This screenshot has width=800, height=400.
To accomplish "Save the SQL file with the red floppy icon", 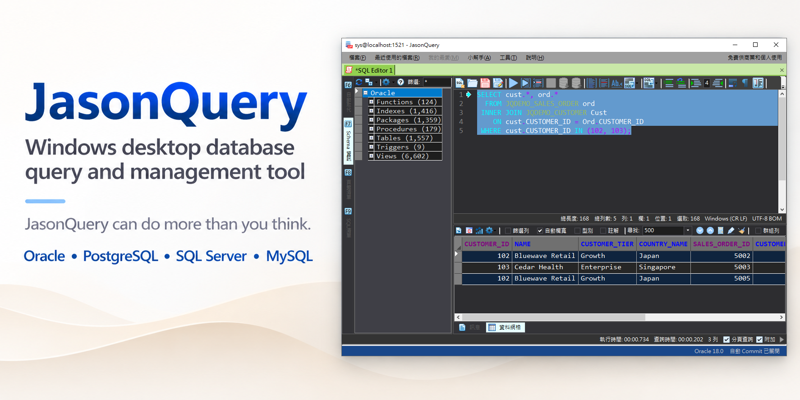I will click(485, 83).
